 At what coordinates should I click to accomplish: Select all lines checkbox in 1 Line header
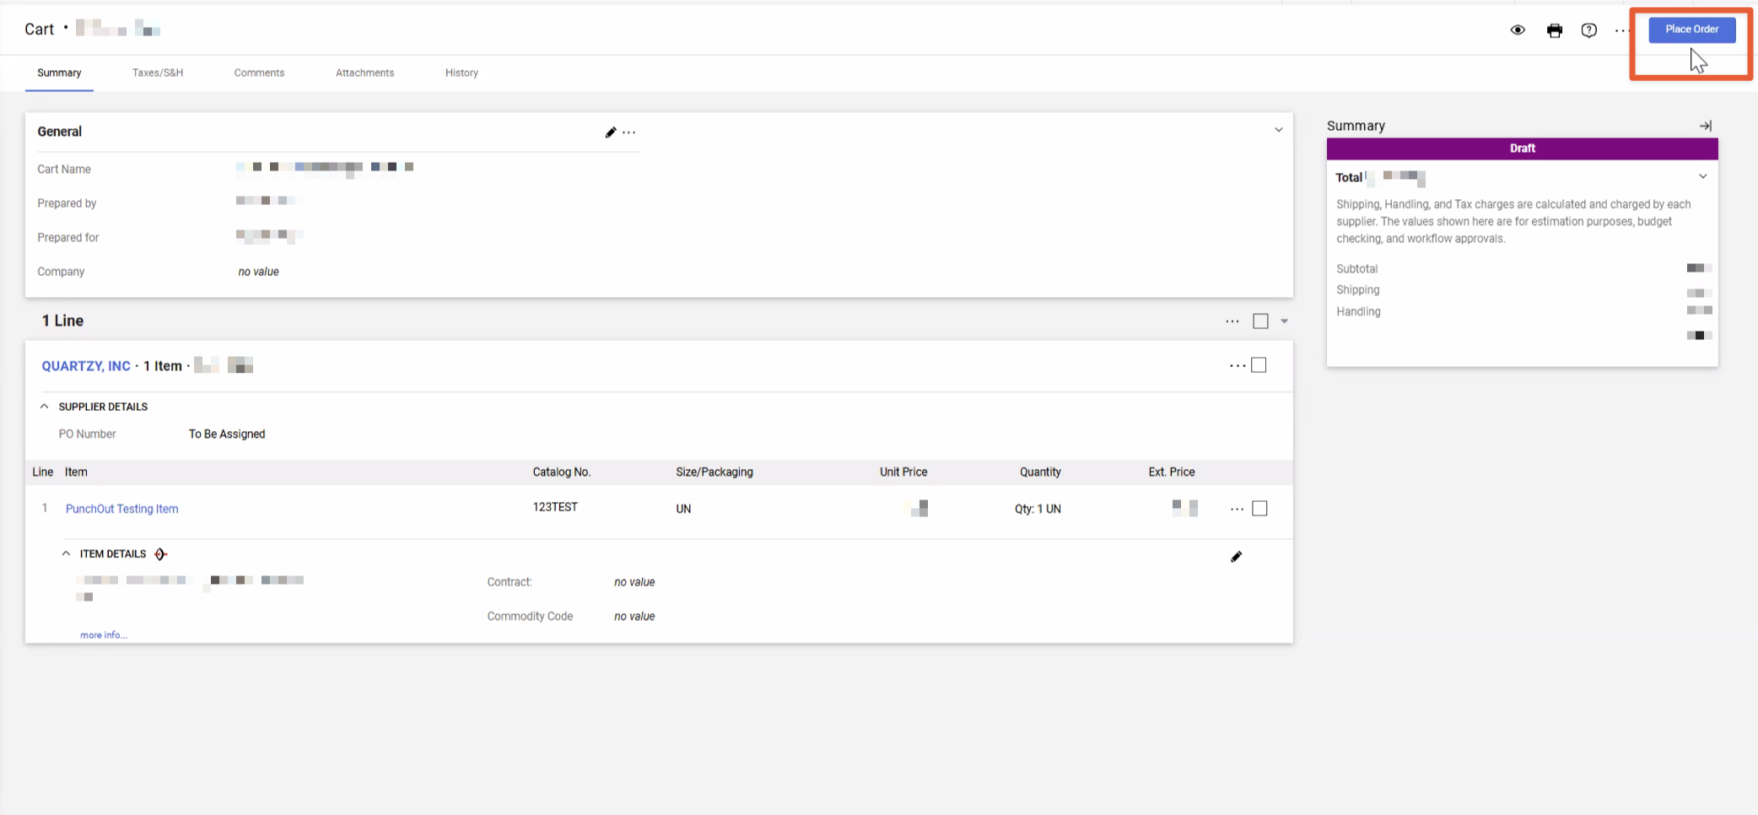[1260, 321]
